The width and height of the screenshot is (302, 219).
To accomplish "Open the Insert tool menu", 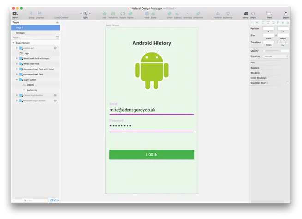I will [15, 13].
